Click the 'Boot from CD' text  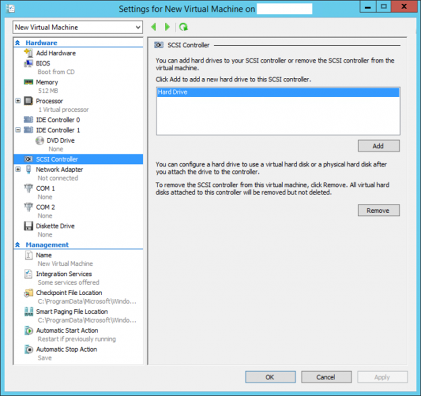(56, 72)
